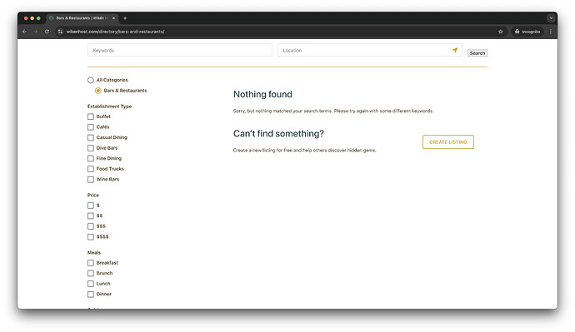Open the Incognito profile indicator
575x332 pixels.
(527, 32)
